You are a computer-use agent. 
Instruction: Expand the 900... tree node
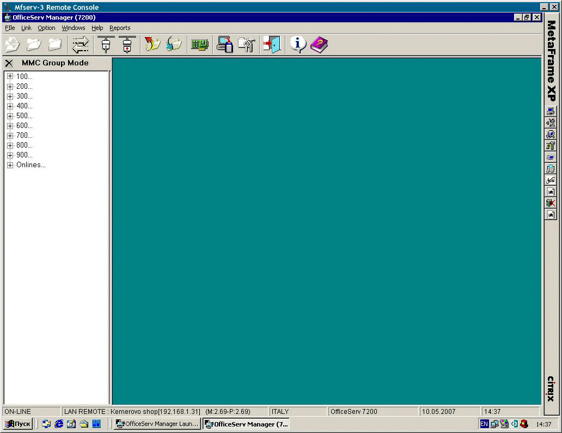click(x=10, y=155)
